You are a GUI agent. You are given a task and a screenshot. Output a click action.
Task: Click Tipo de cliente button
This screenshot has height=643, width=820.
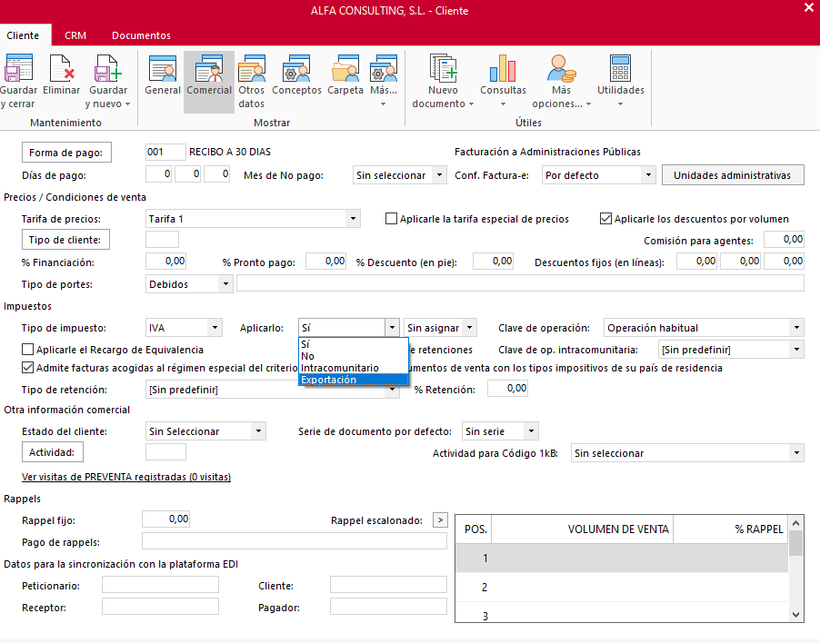(65, 240)
